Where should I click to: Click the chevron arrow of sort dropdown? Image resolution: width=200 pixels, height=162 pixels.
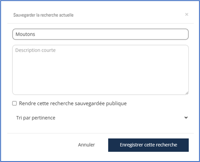(186, 117)
